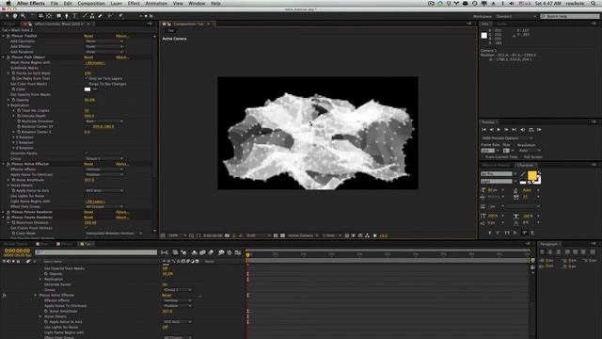This screenshot has height=339, width=602.
Task: Open Color Mode dropdown
Action: 113,234
